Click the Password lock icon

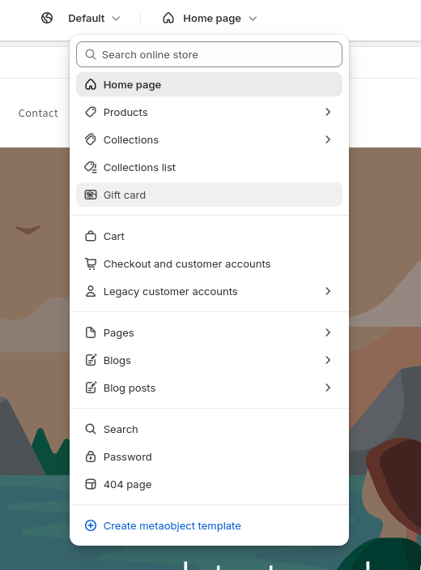click(91, 456)
